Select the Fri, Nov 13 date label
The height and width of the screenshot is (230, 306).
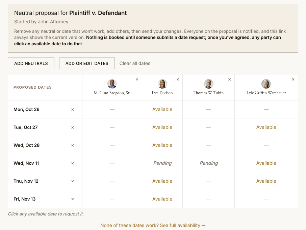pyautogui.click(x=25, y=199)
